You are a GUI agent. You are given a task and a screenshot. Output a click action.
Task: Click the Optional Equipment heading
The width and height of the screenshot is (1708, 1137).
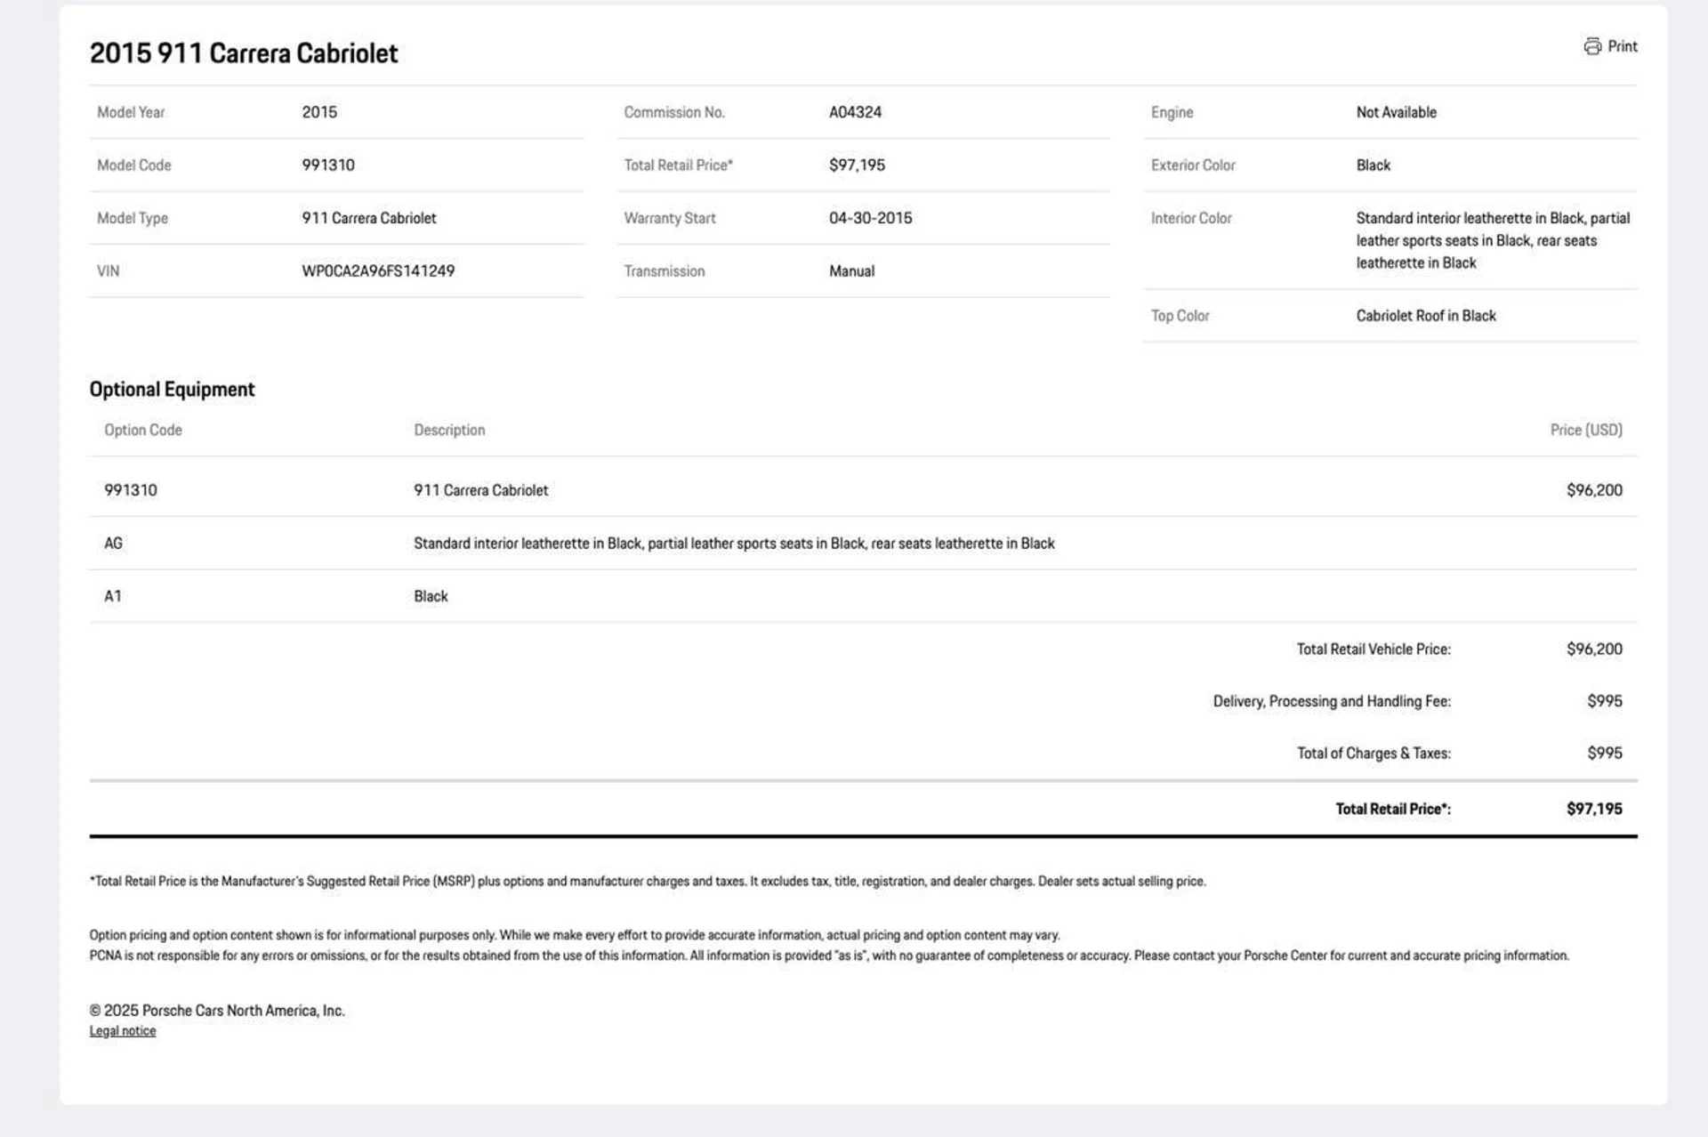[172, 390]
